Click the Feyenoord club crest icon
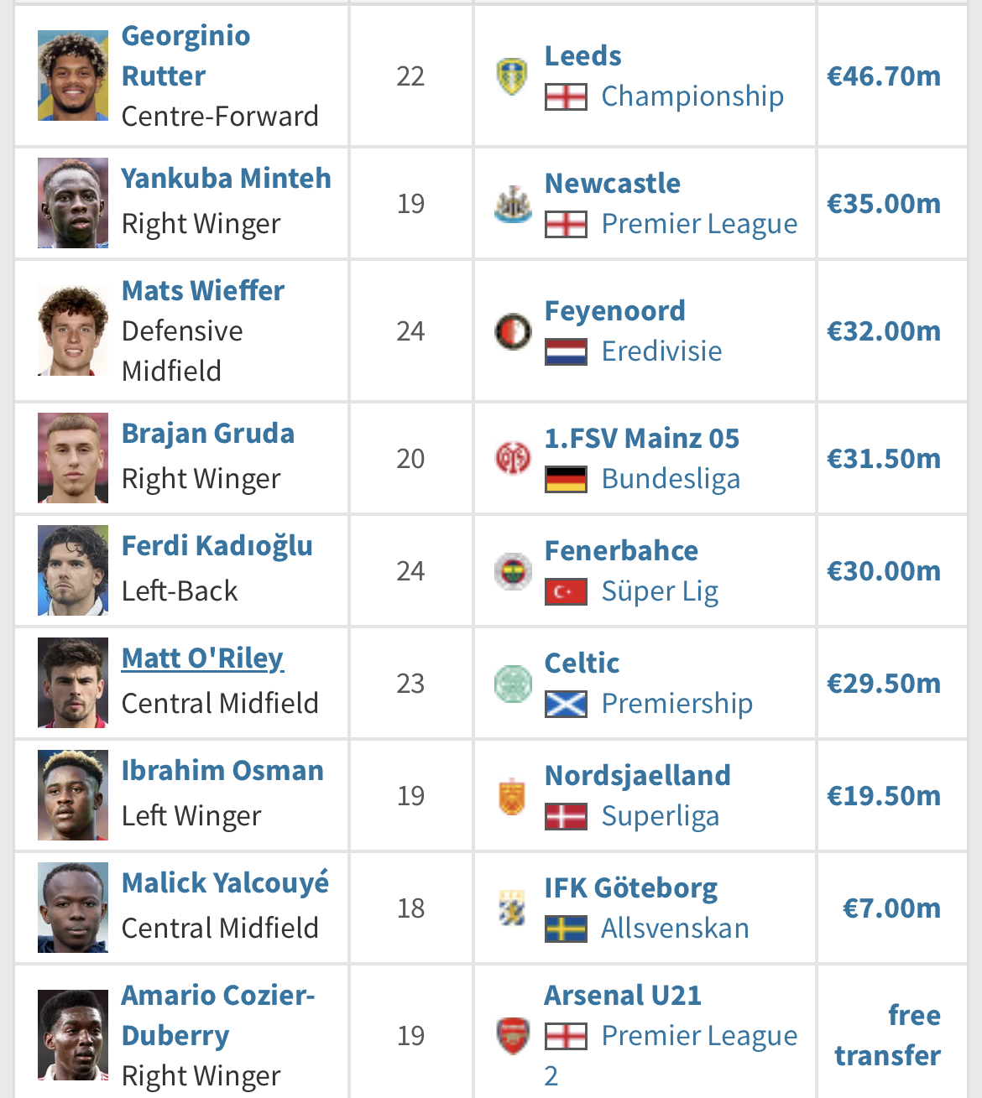 click(x=512, y=331)
